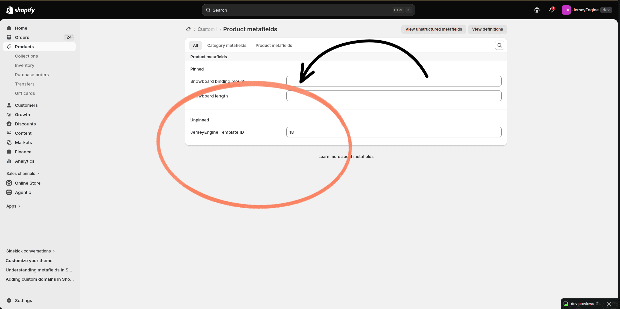Open Customize your theme conversation
The image size is (620, 309).
click(29, 261)
